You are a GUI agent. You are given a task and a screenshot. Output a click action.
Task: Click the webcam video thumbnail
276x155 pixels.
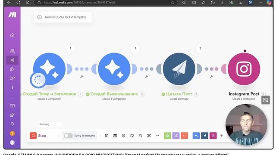click(x=246, y=125)
